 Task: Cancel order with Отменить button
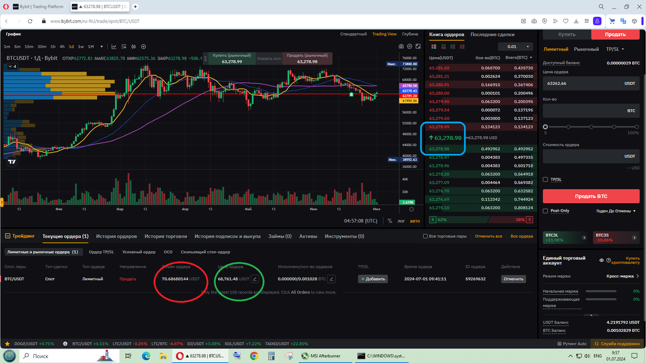tap(513, 279)
